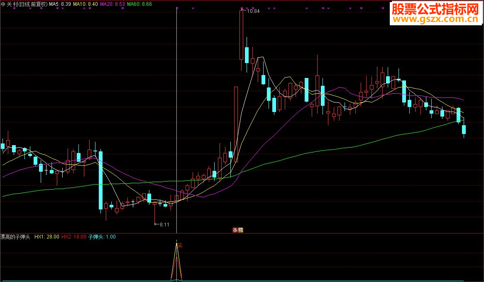This screenshot has height=282, width=484.
Task: Select the MA60: 8.66 label
Action: (139, 4)
